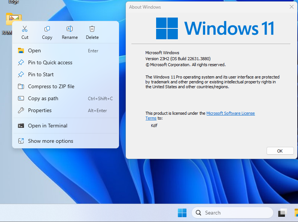Click the Microsoft Windows text line
The width and height of the screenshot is (298, 222).
tap(162, 53)
